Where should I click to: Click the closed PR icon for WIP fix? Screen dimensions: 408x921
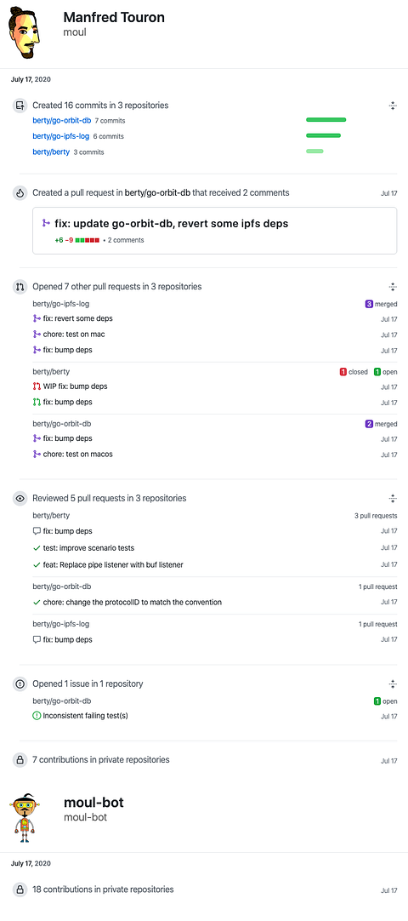(37, 386)
